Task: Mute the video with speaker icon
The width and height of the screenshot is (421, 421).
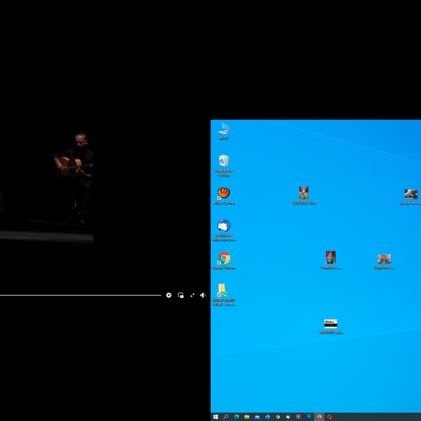Action: coord(203,295)
